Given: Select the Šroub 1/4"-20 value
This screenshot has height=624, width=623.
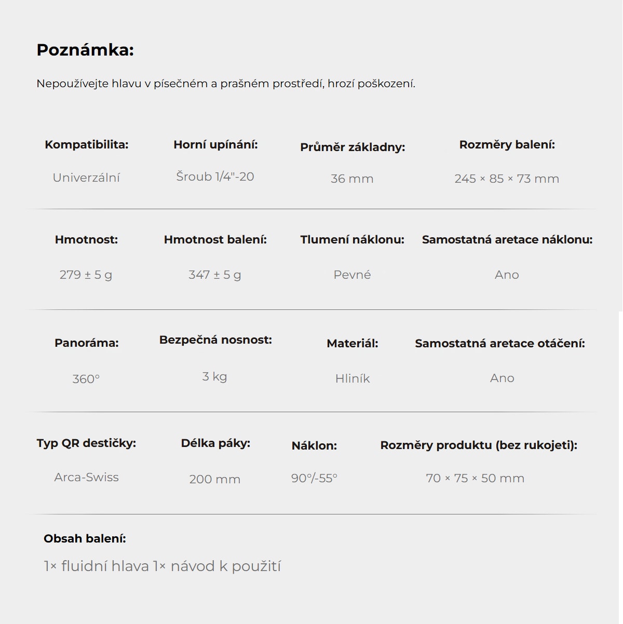Looking at the screenshot, I should (215, 177).
